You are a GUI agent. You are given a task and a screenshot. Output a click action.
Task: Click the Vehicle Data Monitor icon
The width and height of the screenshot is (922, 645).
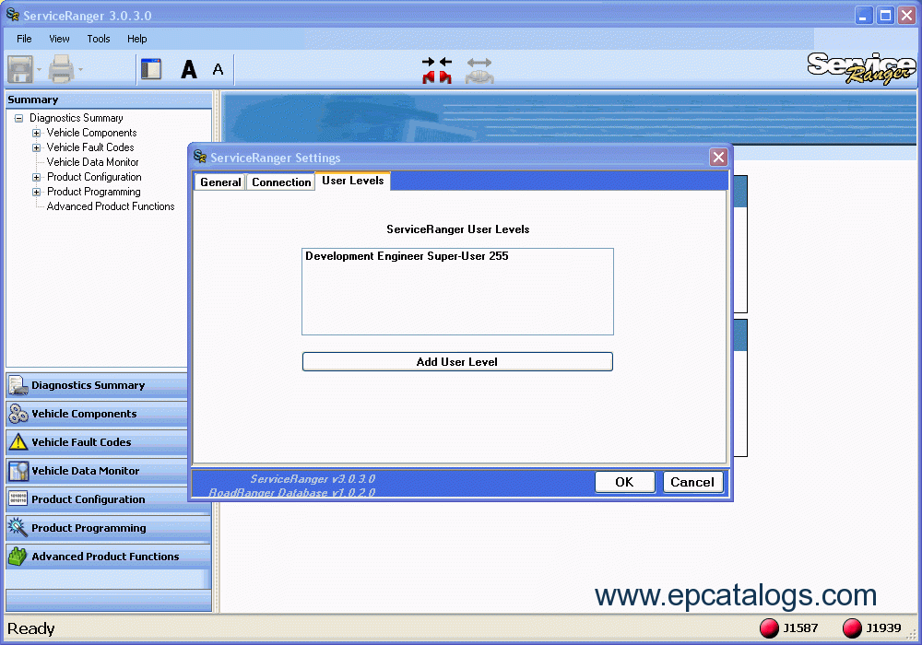pos(18,471)
